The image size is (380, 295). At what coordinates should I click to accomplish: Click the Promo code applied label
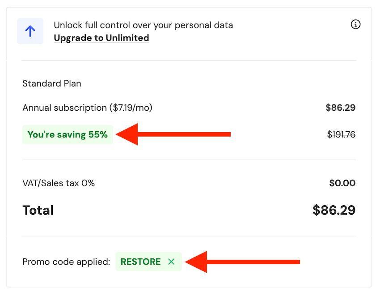click(66, 262)
